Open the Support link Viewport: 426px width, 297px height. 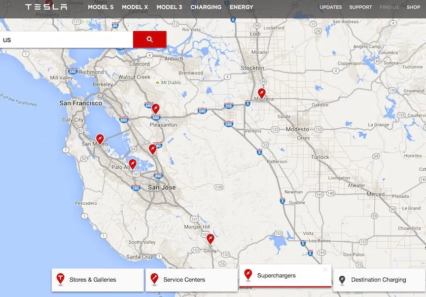tap(360, 7)
